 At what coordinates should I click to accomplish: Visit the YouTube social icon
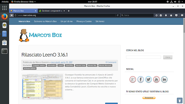156,80
